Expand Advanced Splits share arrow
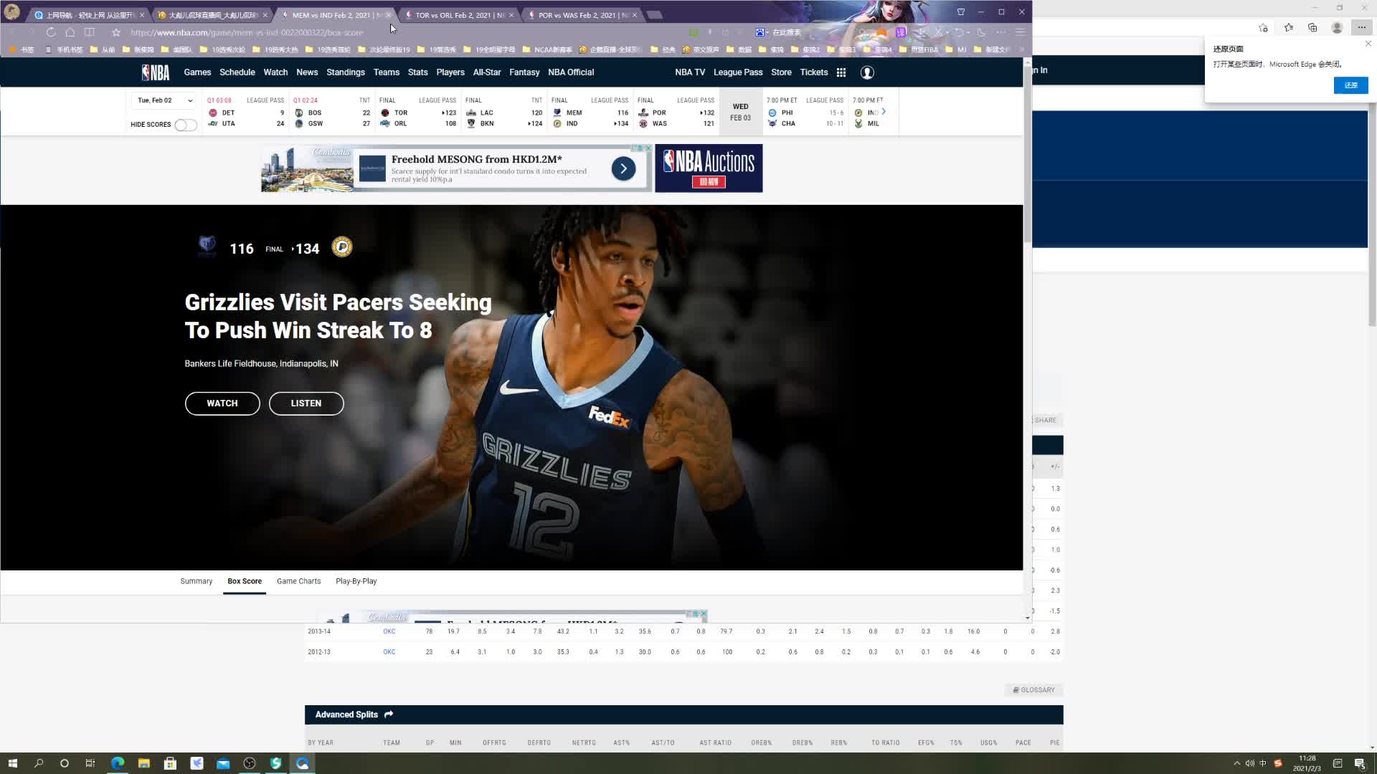The height and width of the screenshot is (774, 1377). click(x=389, y=715)
